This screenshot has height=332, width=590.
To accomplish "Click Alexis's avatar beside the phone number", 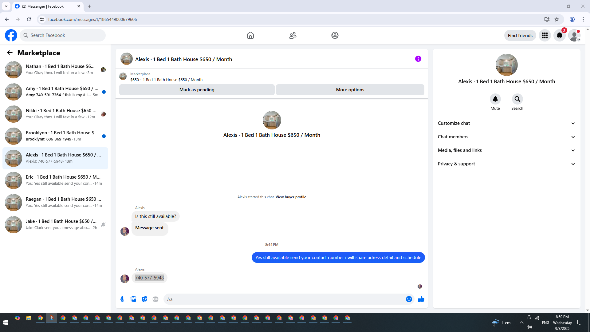I will (125, 279).
